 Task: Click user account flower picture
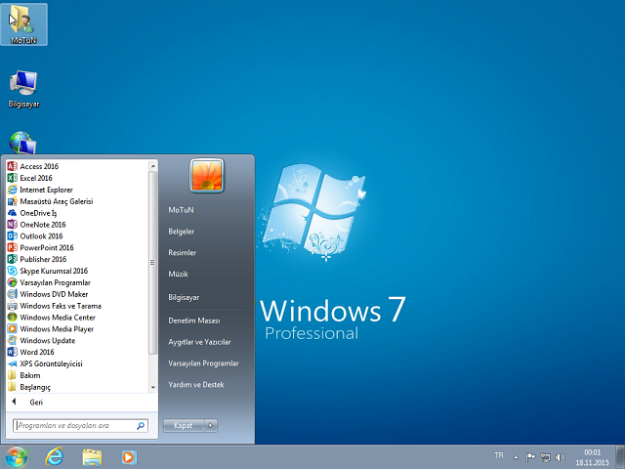207,176
